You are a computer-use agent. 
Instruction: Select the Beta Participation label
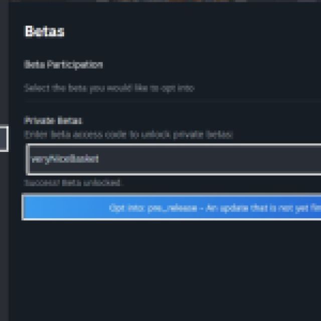(63, 65)
